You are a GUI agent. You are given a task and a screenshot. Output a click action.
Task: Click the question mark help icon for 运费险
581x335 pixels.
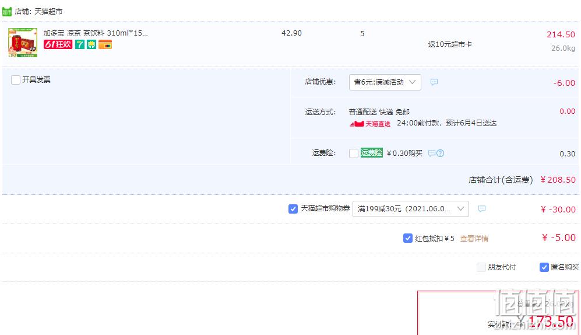click(x=440, y=153)
